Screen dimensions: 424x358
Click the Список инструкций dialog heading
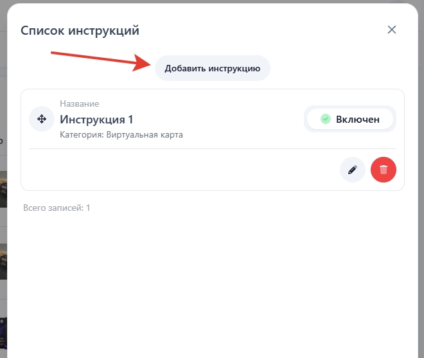point(80,30)
